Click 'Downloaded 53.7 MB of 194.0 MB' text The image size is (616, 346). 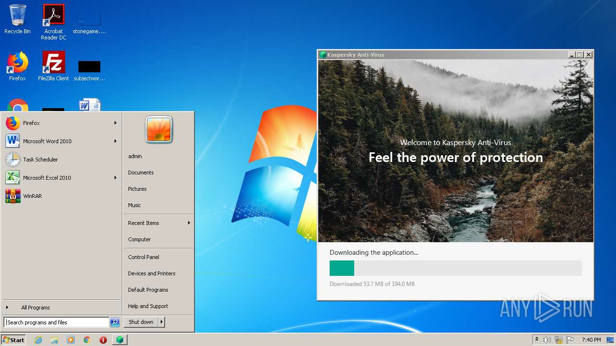tap(372, 284)
